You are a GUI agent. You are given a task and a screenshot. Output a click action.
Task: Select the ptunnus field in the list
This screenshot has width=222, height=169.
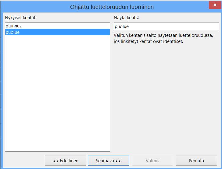tap(57, 26)
